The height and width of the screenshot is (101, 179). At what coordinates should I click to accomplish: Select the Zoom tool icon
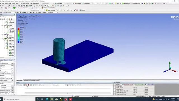coord(39,6)
